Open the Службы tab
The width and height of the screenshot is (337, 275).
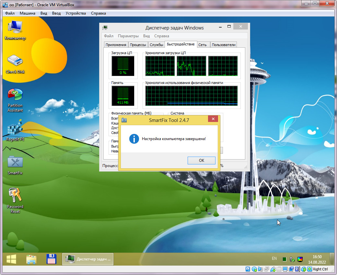point(157,45)
